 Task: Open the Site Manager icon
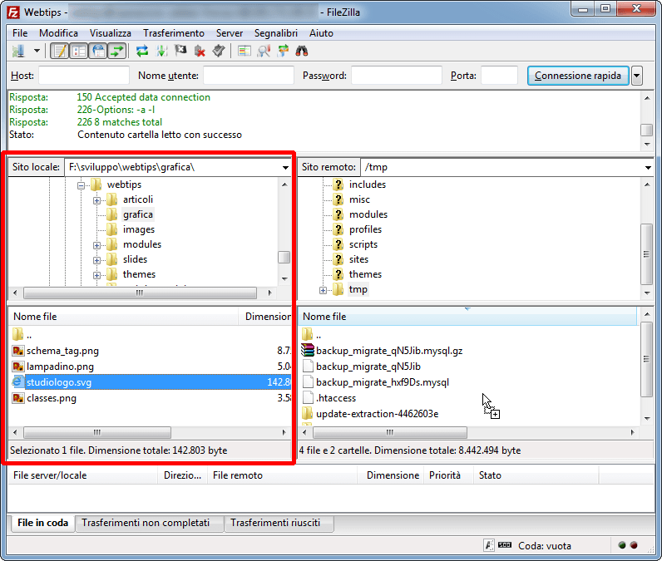click(x=18, y=52)
